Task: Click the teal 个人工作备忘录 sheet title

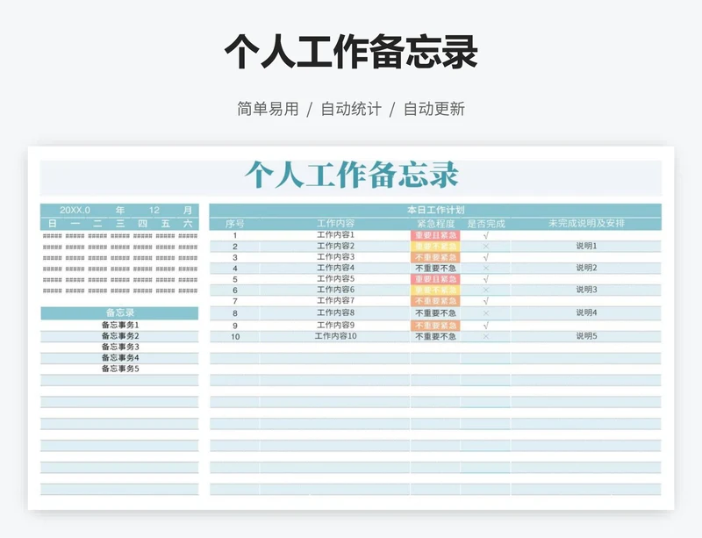Action: tap(352, 176)
